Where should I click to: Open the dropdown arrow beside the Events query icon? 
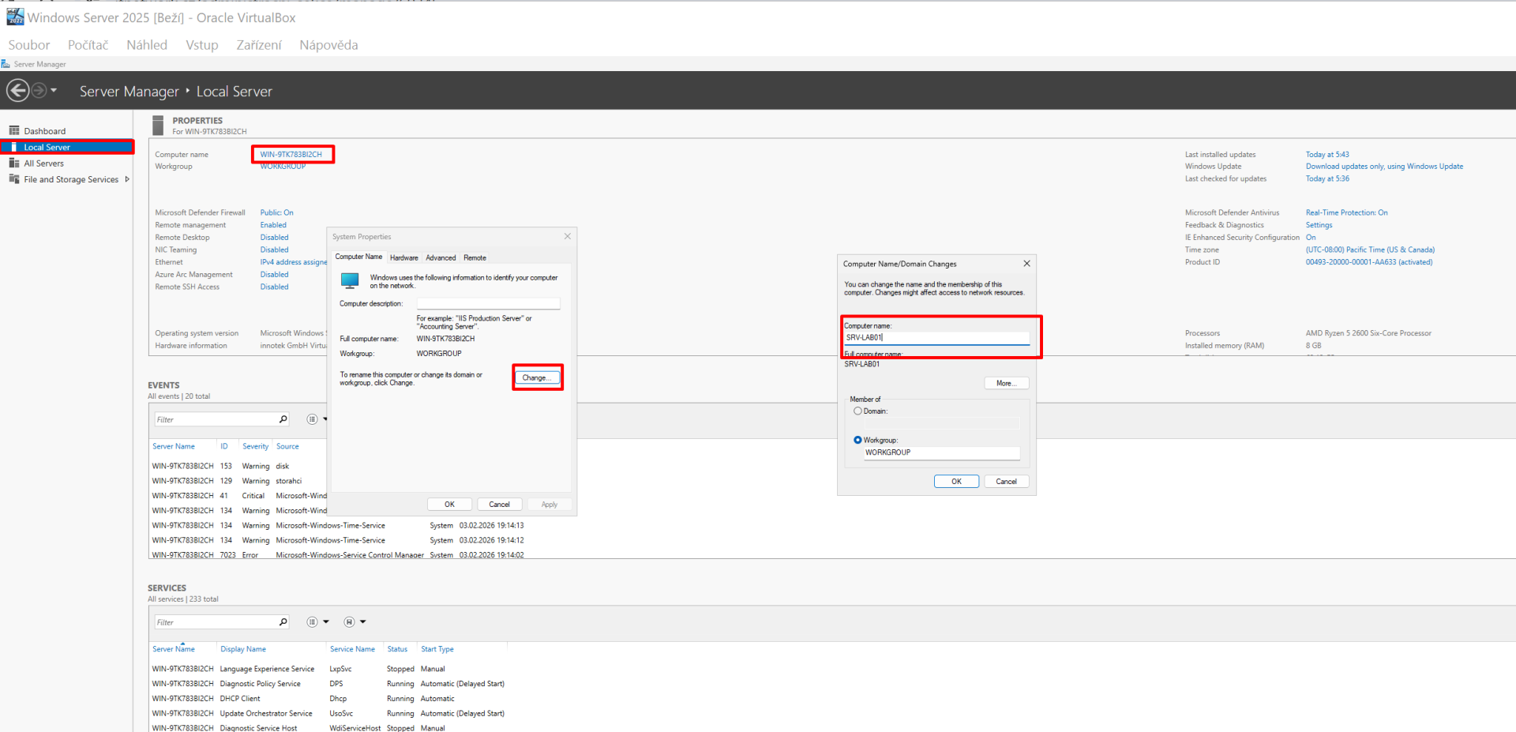324,419
